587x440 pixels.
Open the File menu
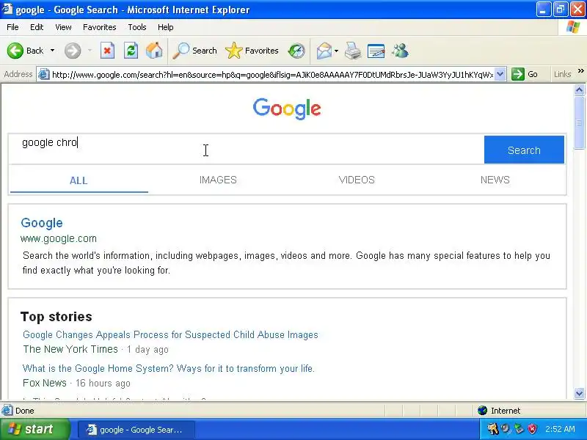pos(12,27)
